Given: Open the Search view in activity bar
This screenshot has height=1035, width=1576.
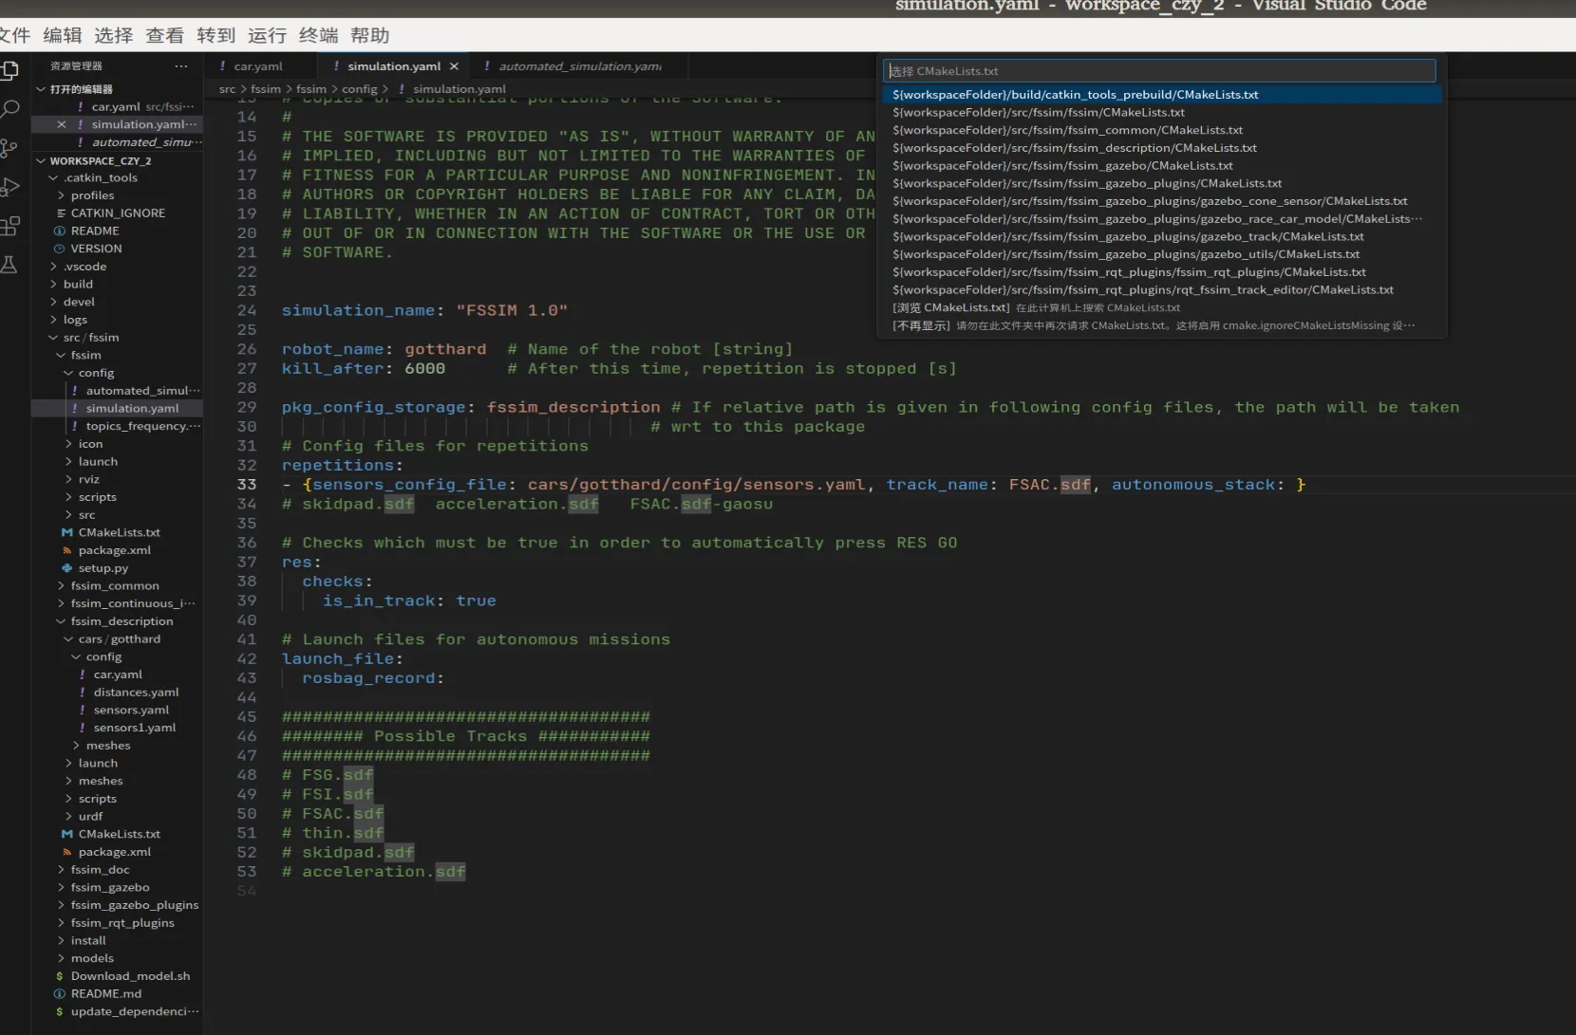Looking at the screenshot, I should pos(9,109).
